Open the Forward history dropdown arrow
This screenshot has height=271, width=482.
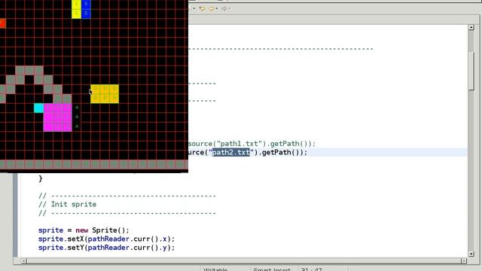coord(229,8)
